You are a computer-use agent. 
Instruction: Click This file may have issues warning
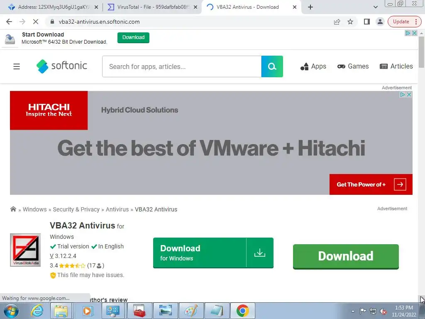click(x=87, y=275)
